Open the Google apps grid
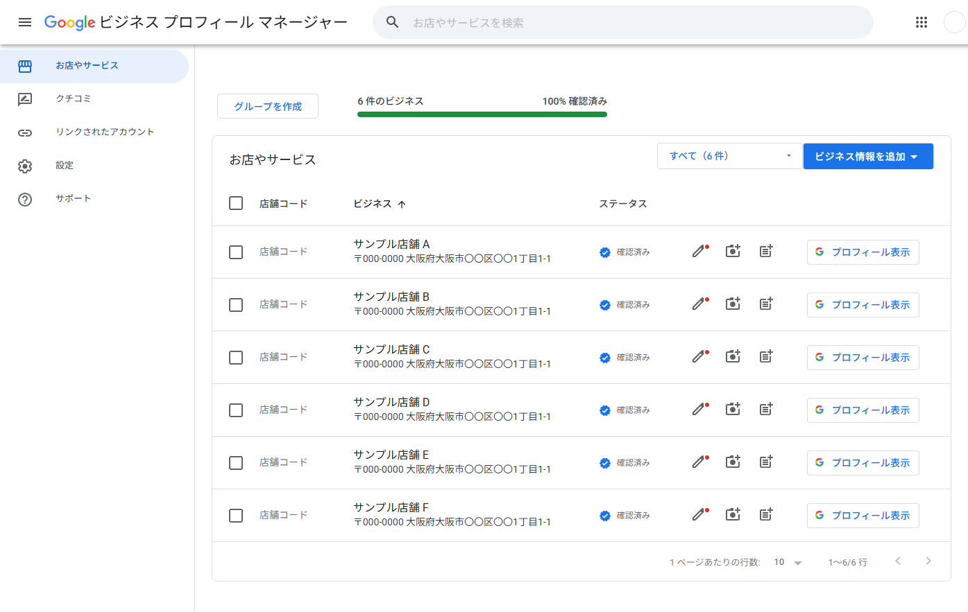 click(922, 22)
